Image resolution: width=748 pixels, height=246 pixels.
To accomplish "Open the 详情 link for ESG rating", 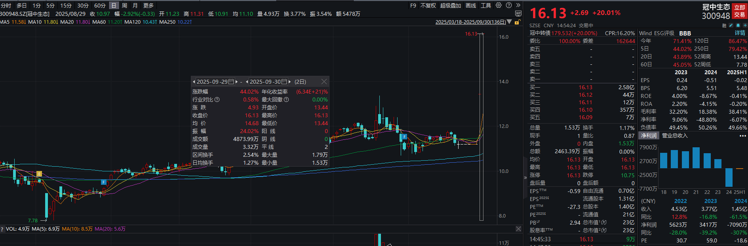I will 740,33.
